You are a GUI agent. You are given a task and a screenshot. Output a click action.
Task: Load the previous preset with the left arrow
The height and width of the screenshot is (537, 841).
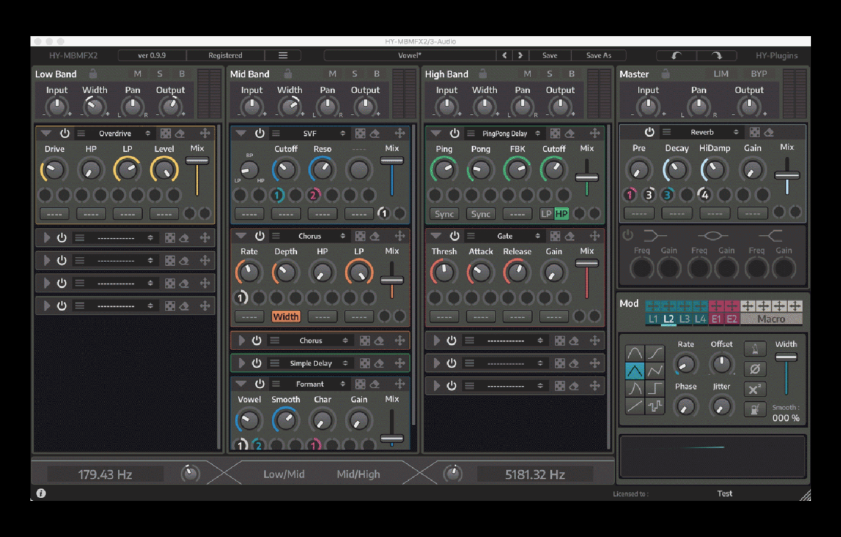click(505, 56)
